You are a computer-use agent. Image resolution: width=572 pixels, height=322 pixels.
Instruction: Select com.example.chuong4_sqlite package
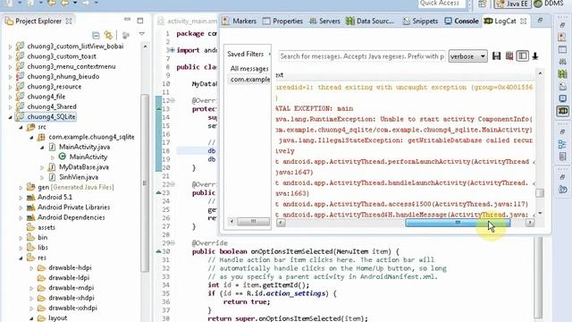click(91, 137)
